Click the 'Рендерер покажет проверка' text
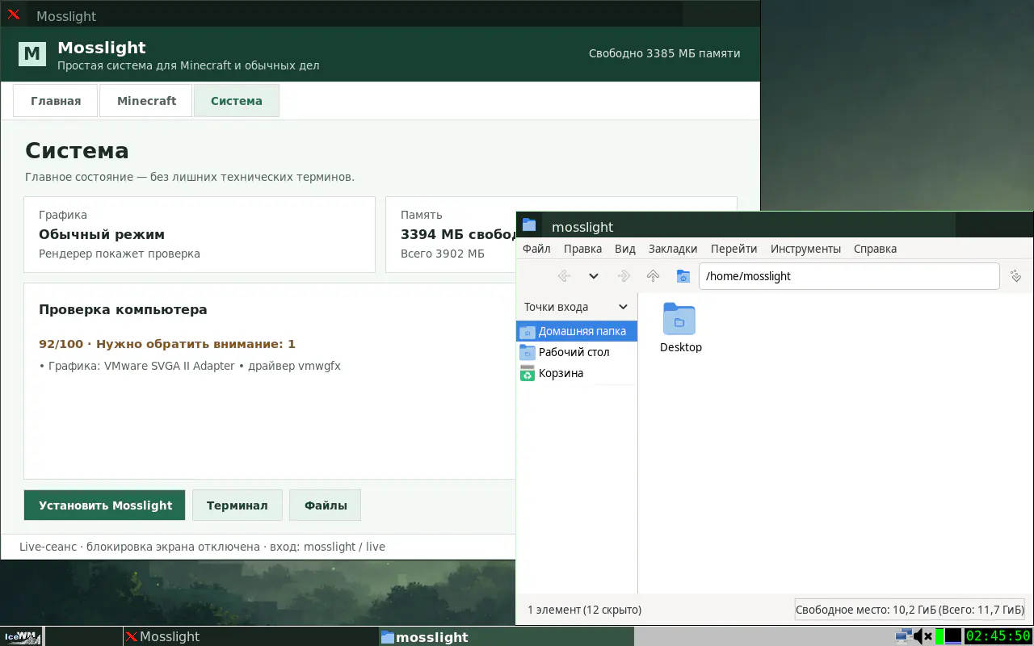Viewport: 1034px width, 646px height. (x=120, y=254)
